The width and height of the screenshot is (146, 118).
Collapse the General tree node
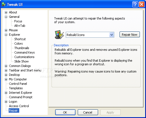click(x=6, y=17)
